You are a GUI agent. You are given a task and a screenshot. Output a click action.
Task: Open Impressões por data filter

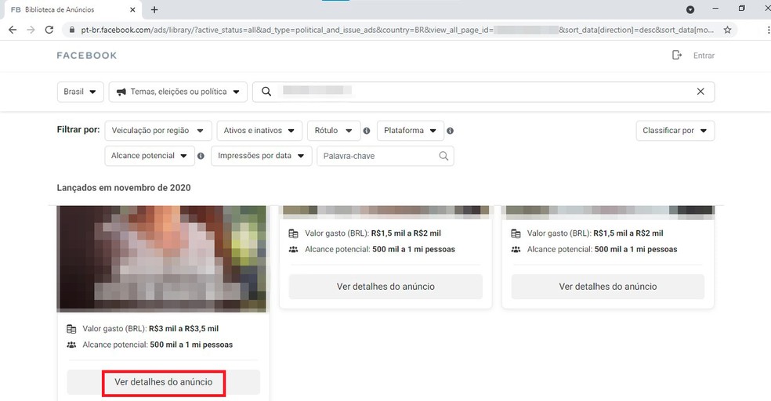[x=262, y=156]
